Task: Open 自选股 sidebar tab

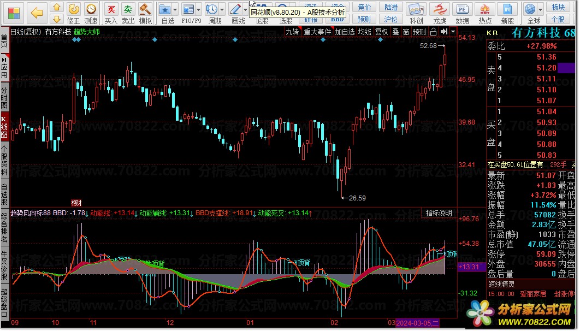Action: pos(4,194)
